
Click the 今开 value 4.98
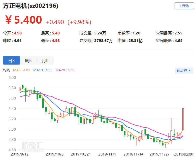18,33
